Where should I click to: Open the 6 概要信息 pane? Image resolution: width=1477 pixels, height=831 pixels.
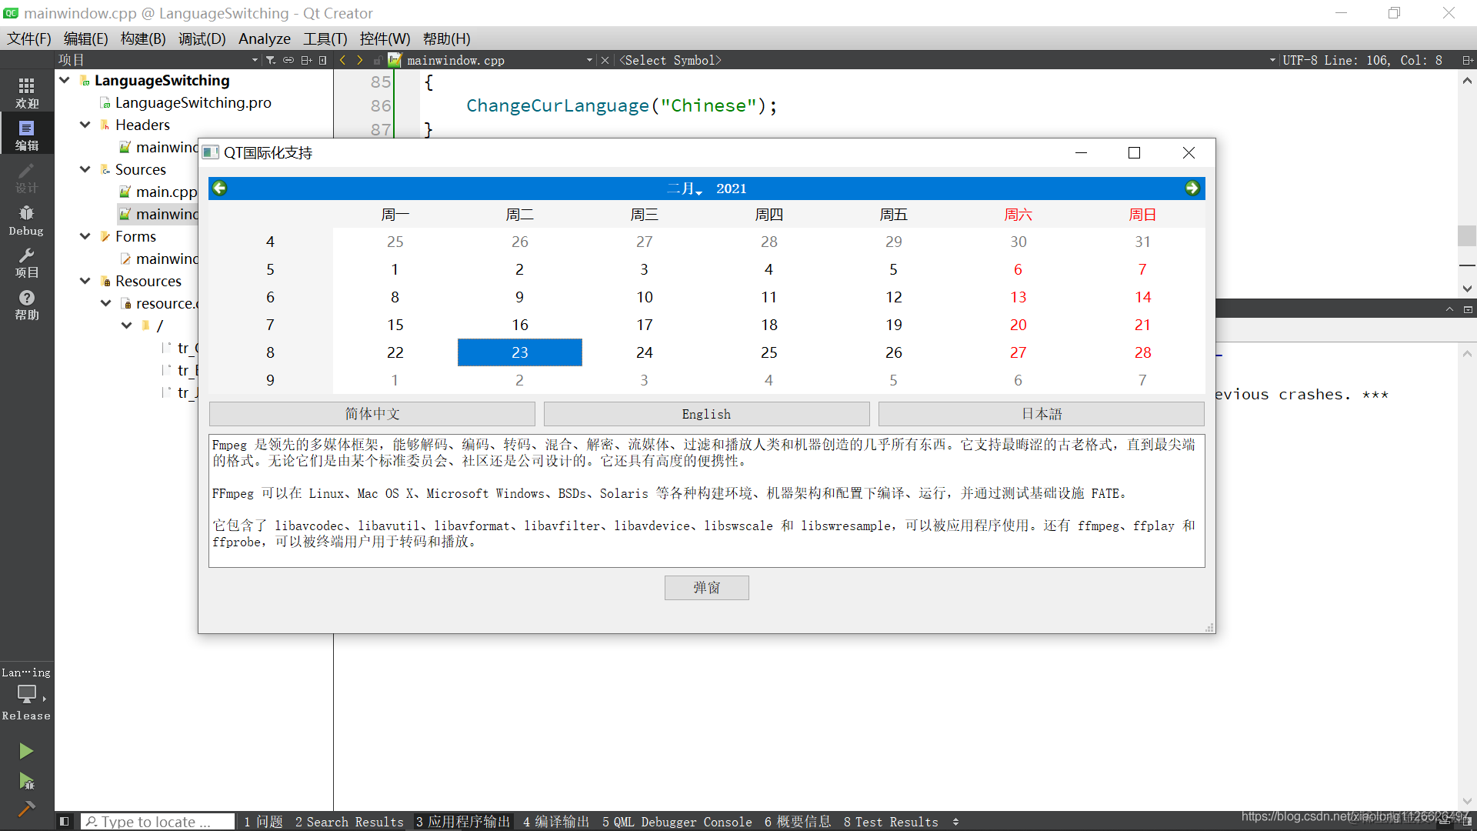[x=798, y=822]
